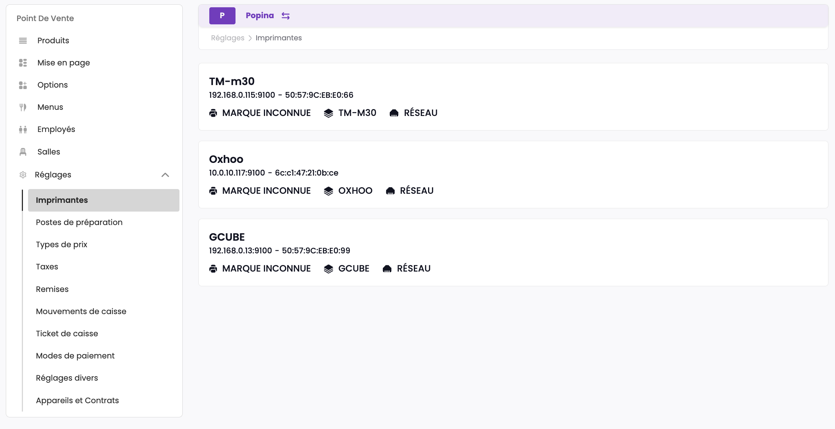Click the Réglages gear icon
The image size is (835, 429).
click(23, 175)
